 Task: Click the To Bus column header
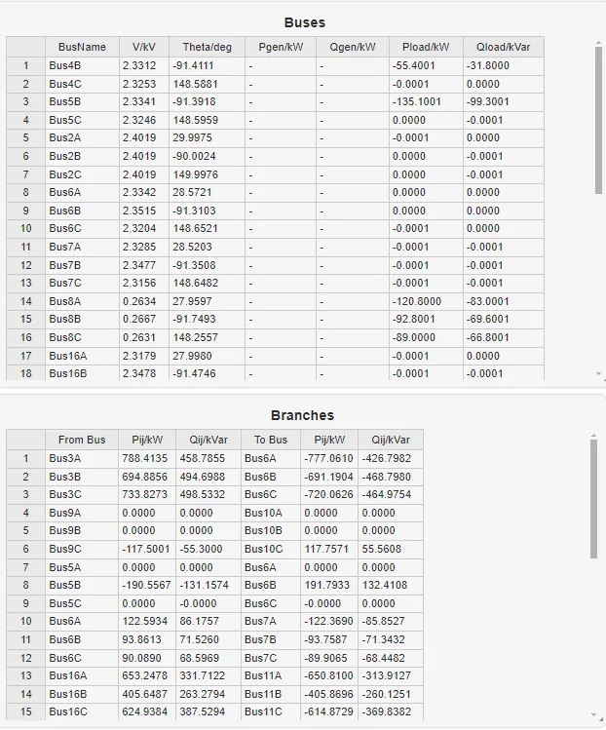[x=271, y=440]
